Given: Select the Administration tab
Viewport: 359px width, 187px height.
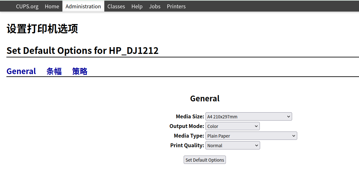Looking at the screenshot, I should [83, 6].
